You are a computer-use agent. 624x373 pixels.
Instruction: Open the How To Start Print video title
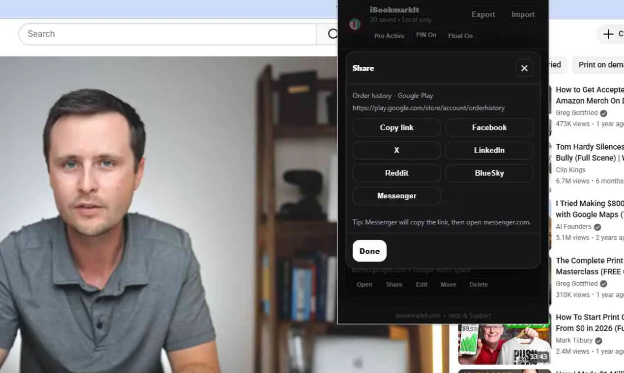click(590, 323)
